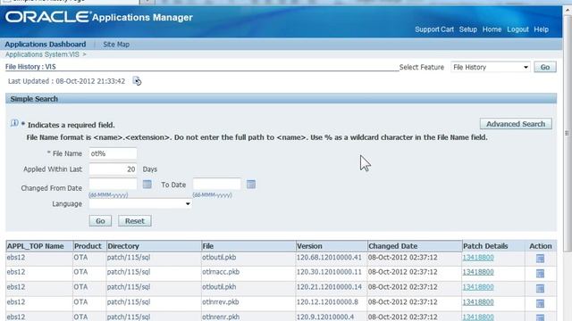Click the Applications System:VIS breadcrumb
The width and height of the screenshot is (572, 321).
tap(42, 54)
